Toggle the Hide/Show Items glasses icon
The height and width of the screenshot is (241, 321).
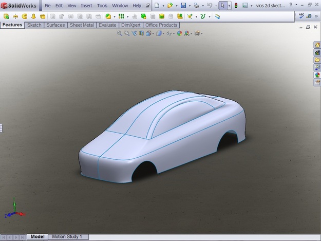(169, 33)
